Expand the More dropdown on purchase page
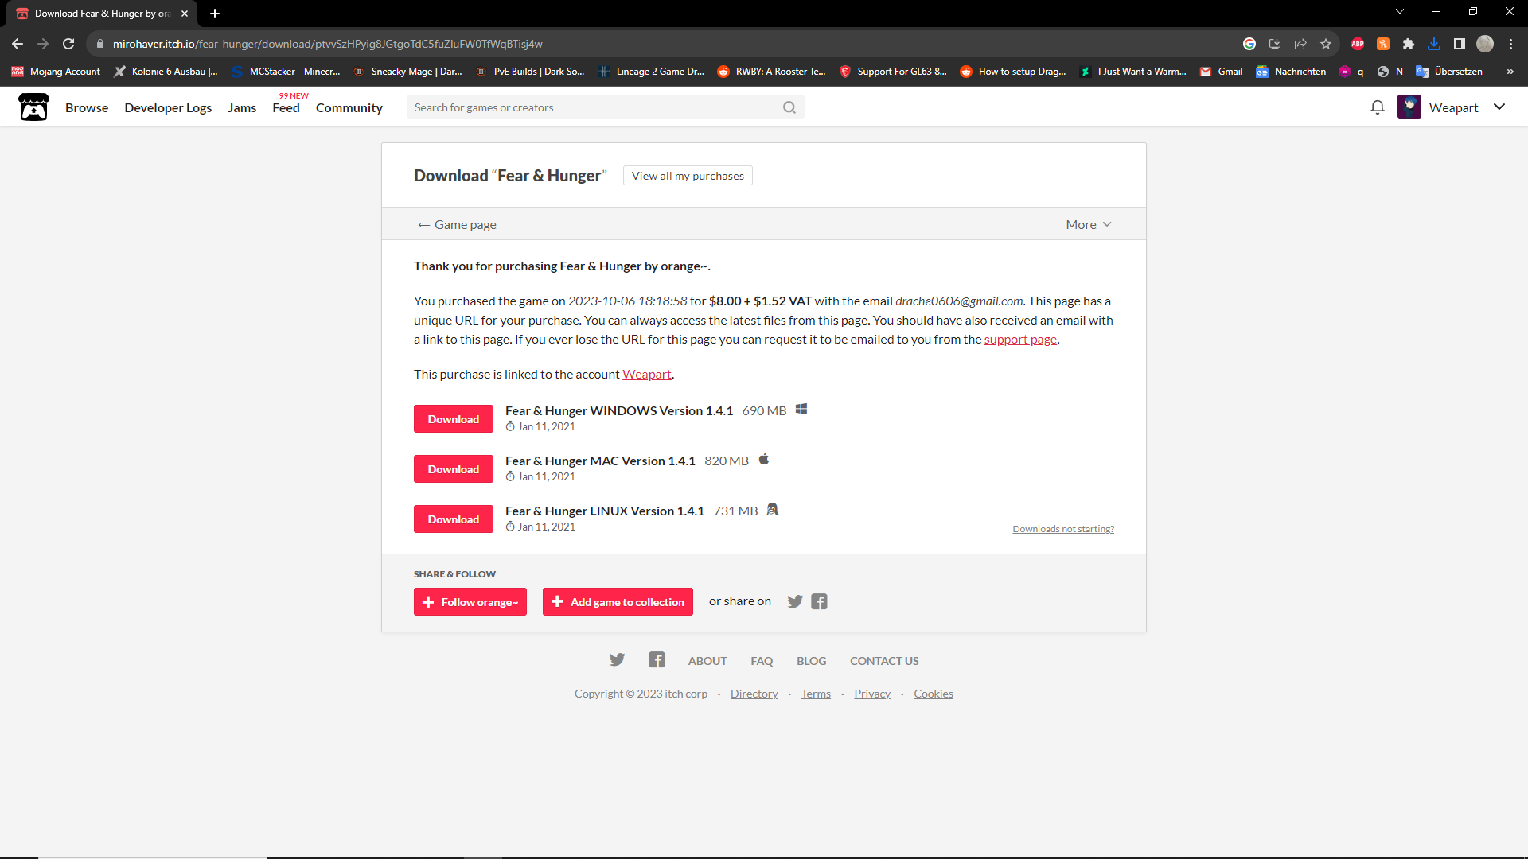Screen dimensions: 1528x859 (1088, 224)
